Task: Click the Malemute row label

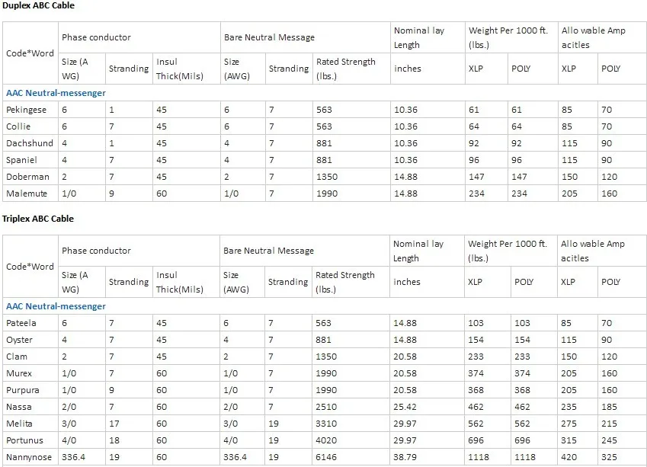Action: tap(25, 194)
